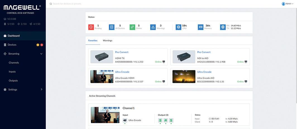Click the last S output icon

(171, 120)
